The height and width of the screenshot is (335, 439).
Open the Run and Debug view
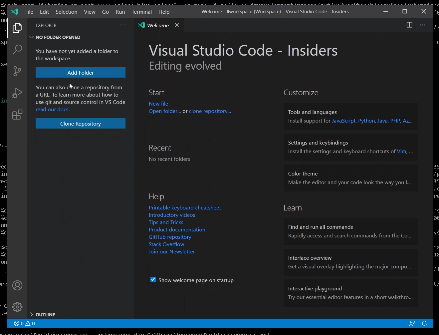[17, 93]
